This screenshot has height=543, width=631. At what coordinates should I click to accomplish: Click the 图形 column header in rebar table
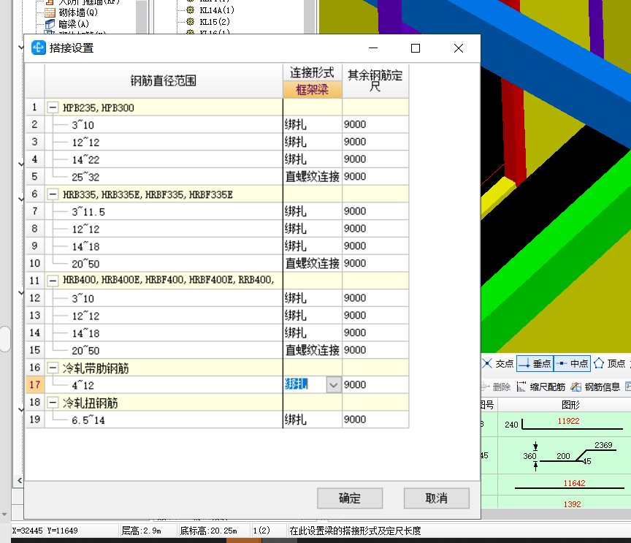pos(570,405)
